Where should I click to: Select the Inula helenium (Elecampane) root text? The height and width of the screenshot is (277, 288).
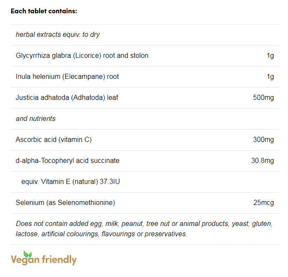(x=67, y=76)
